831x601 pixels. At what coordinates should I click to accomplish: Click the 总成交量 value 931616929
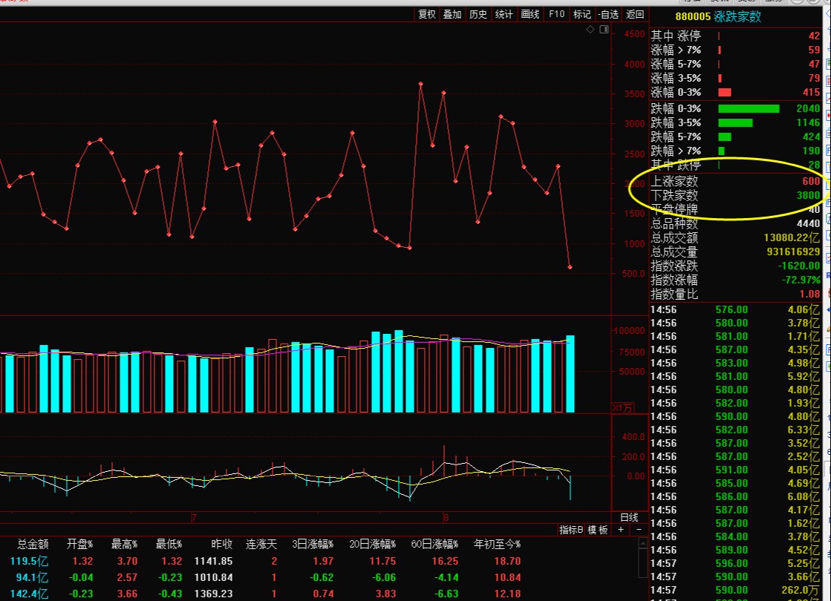click(x=793, y=252)
